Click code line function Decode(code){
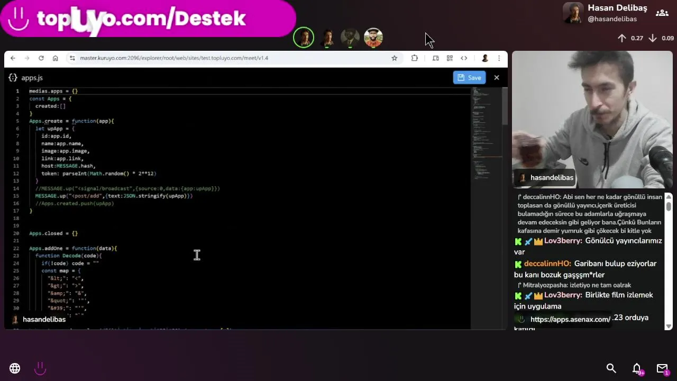The width and height of the screenshot is (677, 381). tap(69, 256)
